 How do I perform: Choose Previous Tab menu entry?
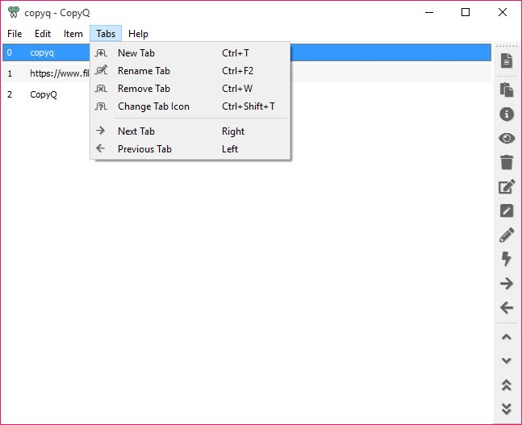coord(190,148)
